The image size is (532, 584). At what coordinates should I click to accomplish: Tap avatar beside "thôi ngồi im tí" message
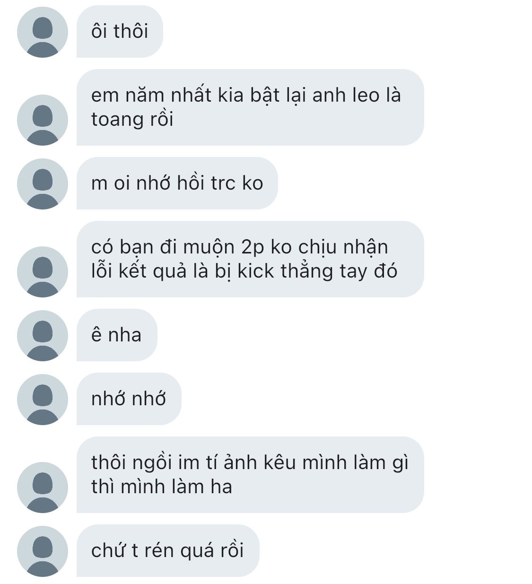[42, 487]
